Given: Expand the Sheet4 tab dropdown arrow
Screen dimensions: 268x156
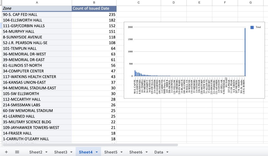Looking at the screenshot, I should (x=97, y=152).
